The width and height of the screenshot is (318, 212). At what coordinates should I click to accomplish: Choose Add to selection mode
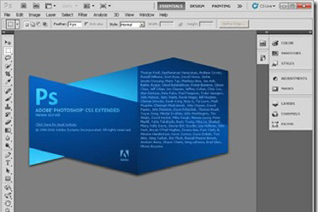[33, 24]
